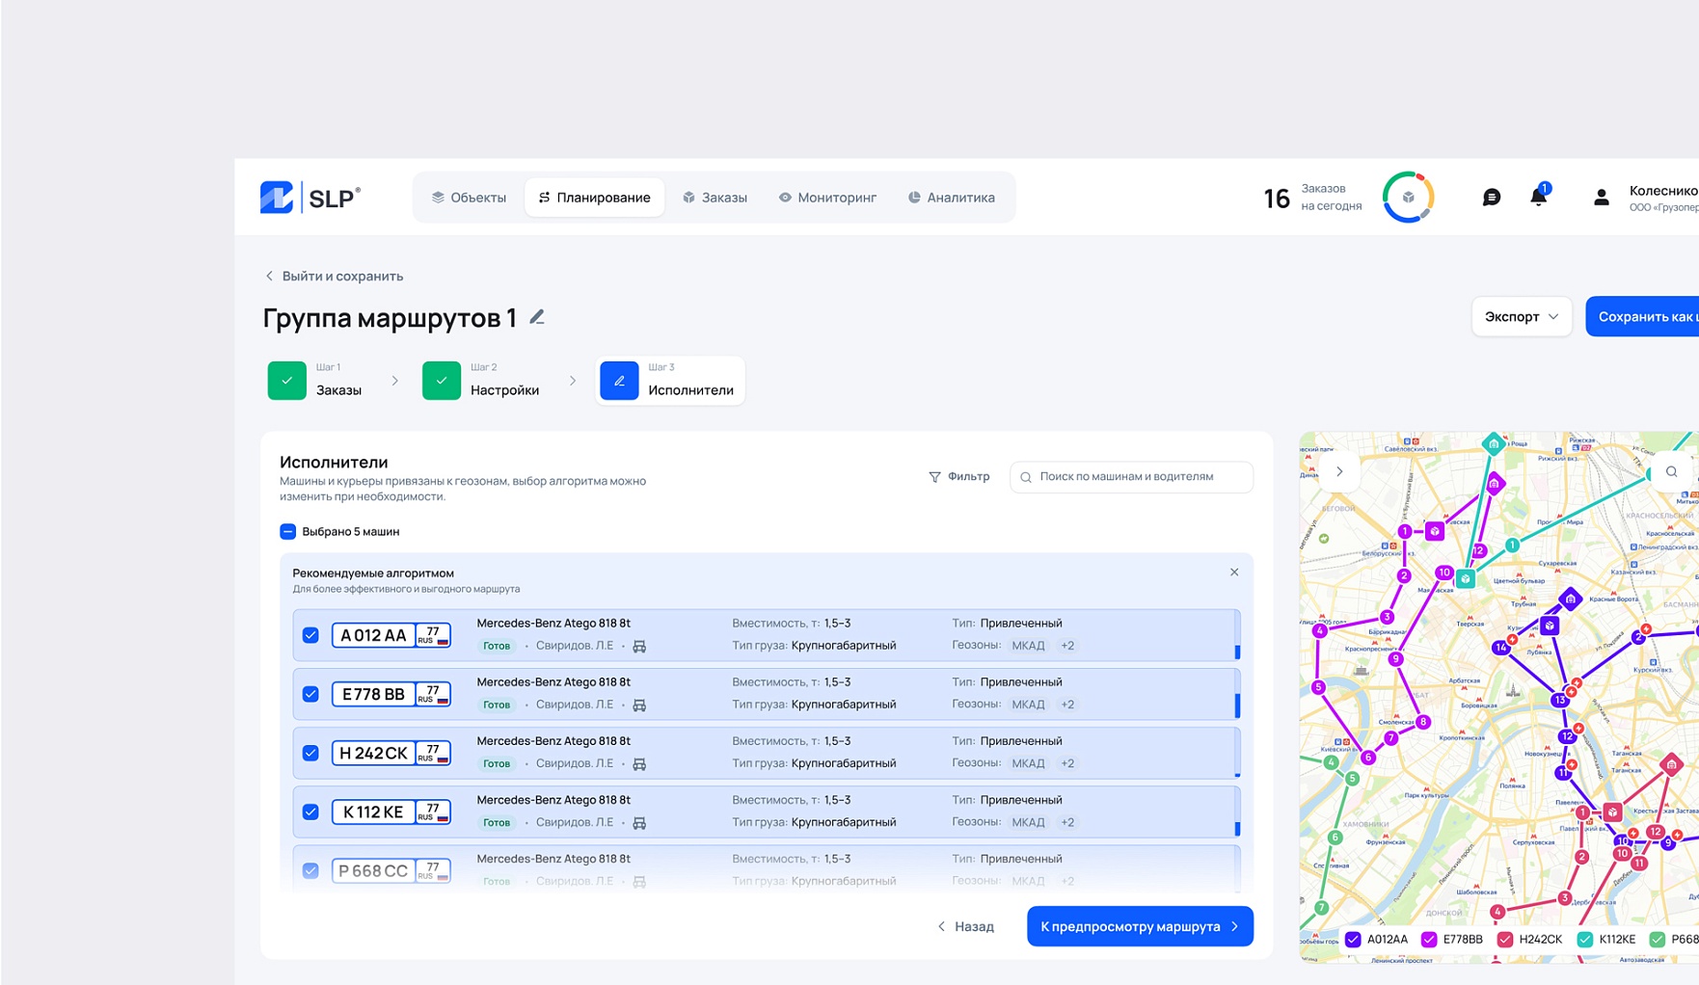This screenshot has height=985, width=1699.
Task: Uncheck vehicle Е 778 ВВ
Action: click(310, 694)
